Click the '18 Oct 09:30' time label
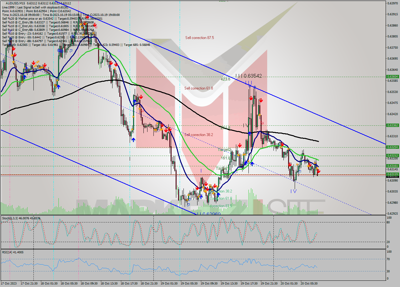The image size is (400, 287). point(88,283)
